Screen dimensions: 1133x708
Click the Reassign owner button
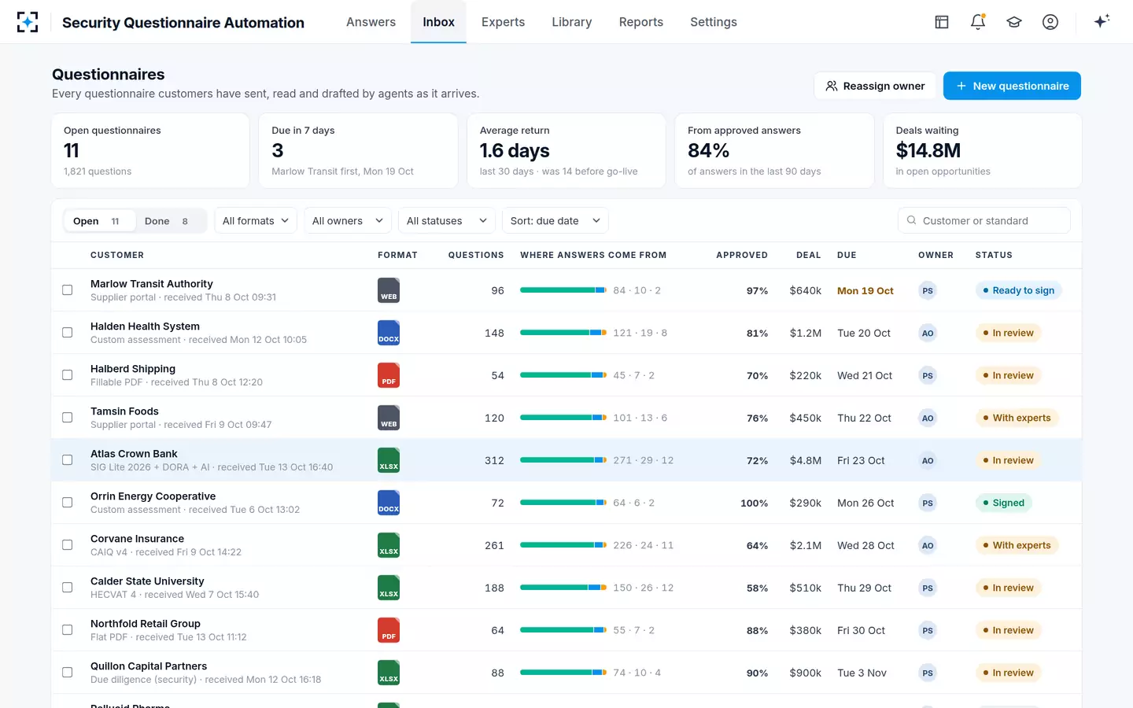[875, 86]
